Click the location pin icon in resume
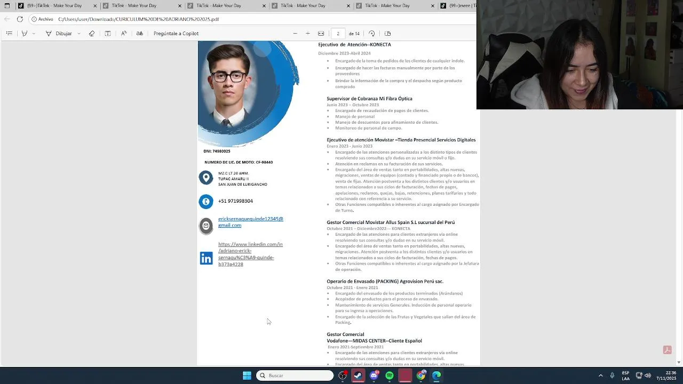The image size is (683, 384). [206, 178]
